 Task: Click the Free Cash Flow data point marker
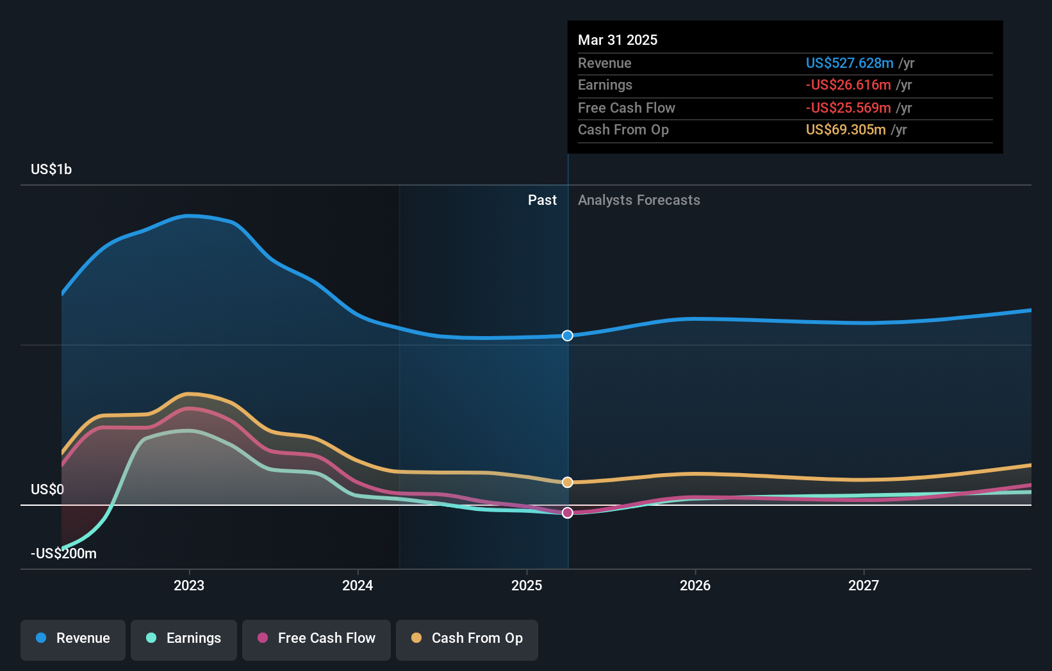568,513
